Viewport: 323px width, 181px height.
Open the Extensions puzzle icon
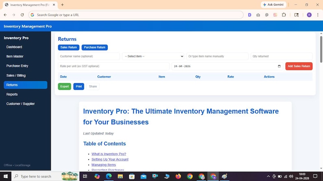pyautogui.click(x=284, y=15)
